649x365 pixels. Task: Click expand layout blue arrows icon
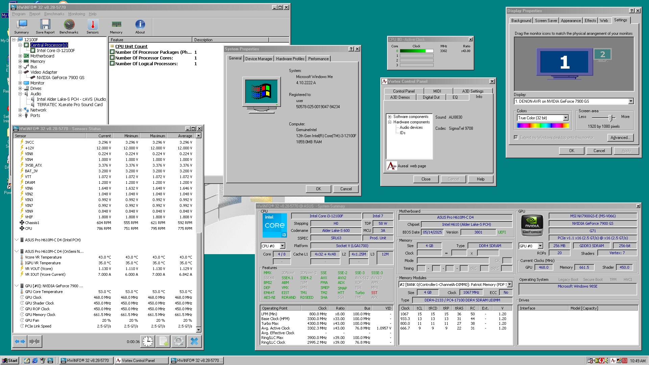(20, 341)
